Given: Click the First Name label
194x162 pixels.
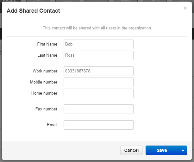Looking at the screenshot, I should click(x=47, y=44).
